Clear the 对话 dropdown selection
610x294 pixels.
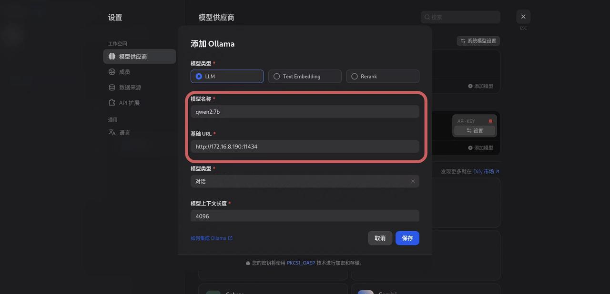(413, 181)
